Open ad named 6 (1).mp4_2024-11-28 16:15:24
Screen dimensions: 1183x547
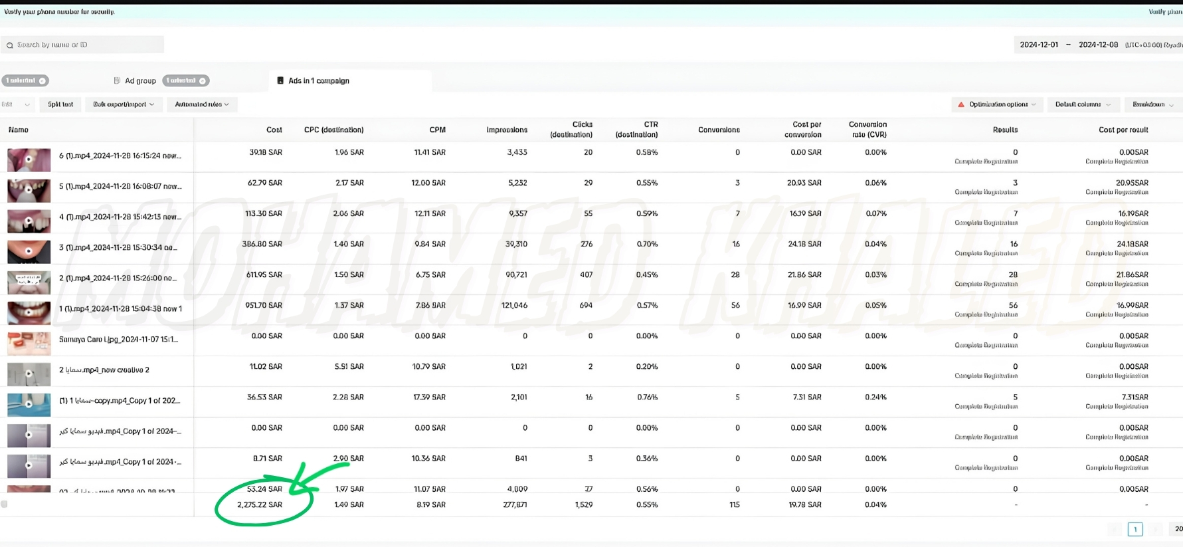[120, 156]
